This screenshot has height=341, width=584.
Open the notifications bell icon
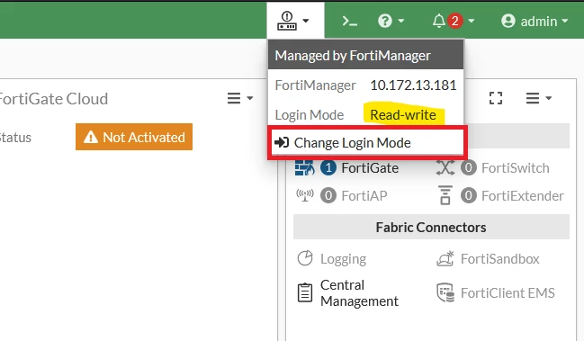tap(439, 21)
